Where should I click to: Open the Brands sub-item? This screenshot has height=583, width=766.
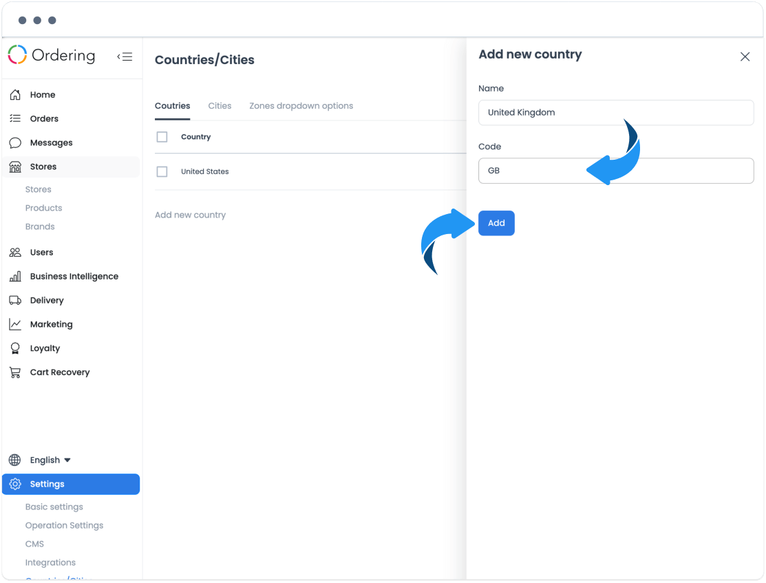[x=40, y=226]
